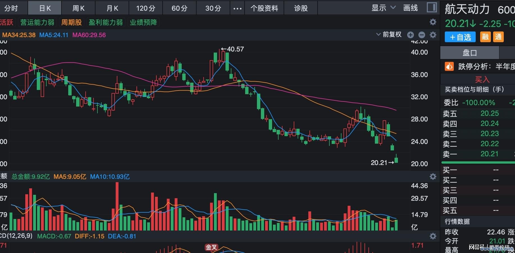This screenshot has height=253, width=515.
Task: Open the 个股资料 stock info page
Action: coord(264,8)
